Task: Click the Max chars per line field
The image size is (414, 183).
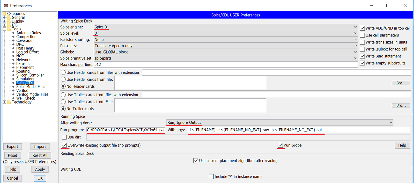Action: tap(226, 64)
